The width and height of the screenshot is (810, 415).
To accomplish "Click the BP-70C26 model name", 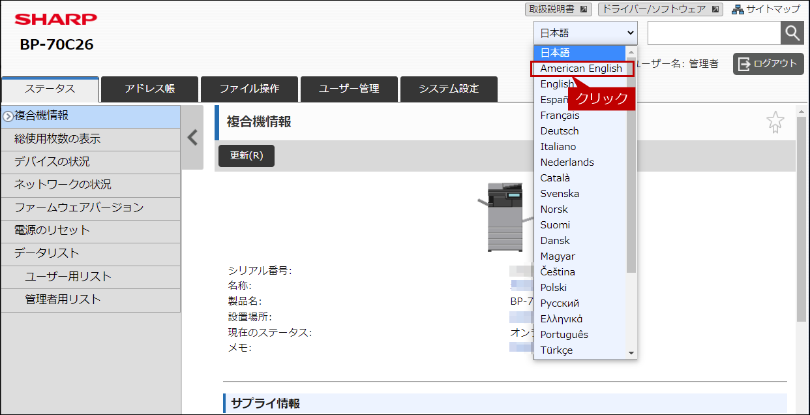I will (x=57, y=45).
